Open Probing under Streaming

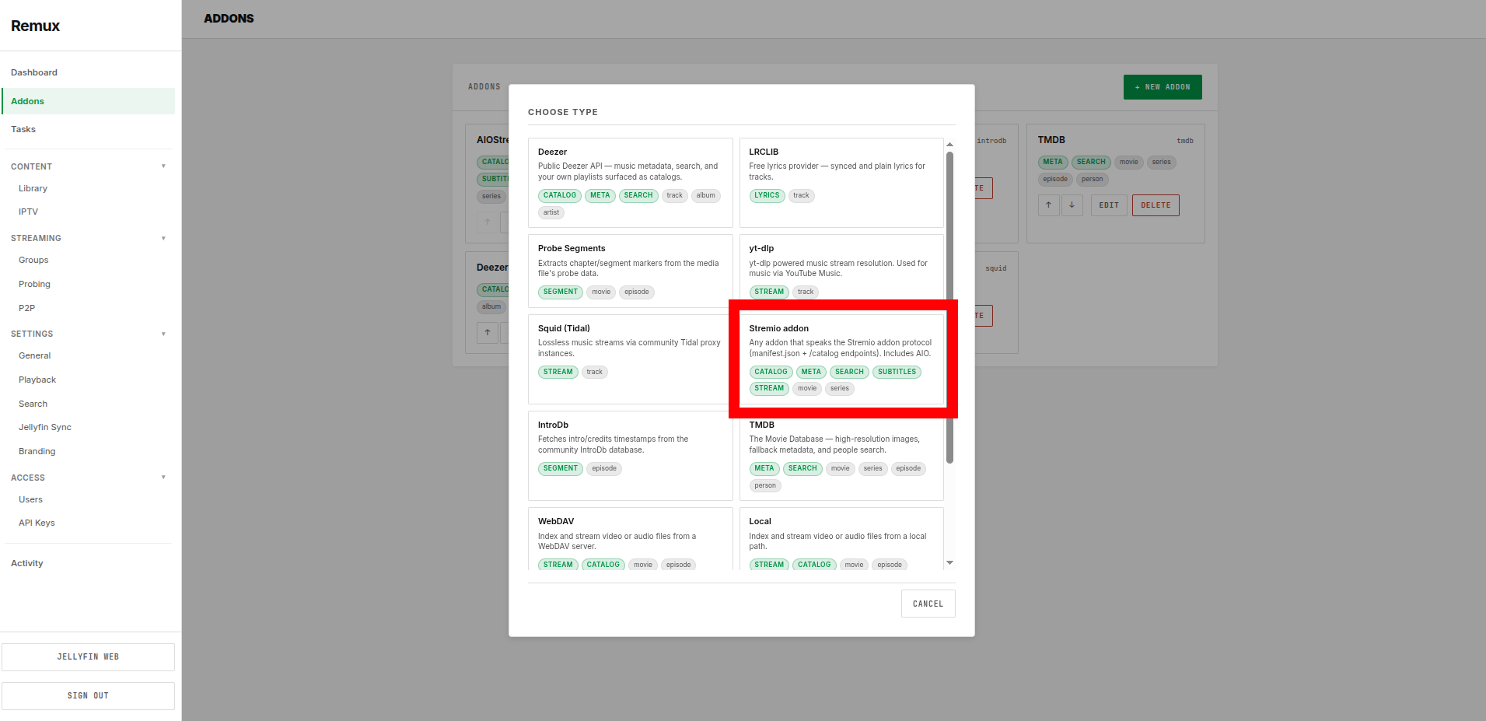(34, 284)
